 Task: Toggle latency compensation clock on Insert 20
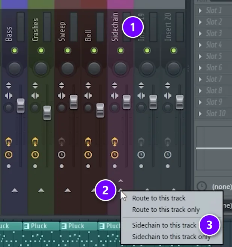coord(168,155)
